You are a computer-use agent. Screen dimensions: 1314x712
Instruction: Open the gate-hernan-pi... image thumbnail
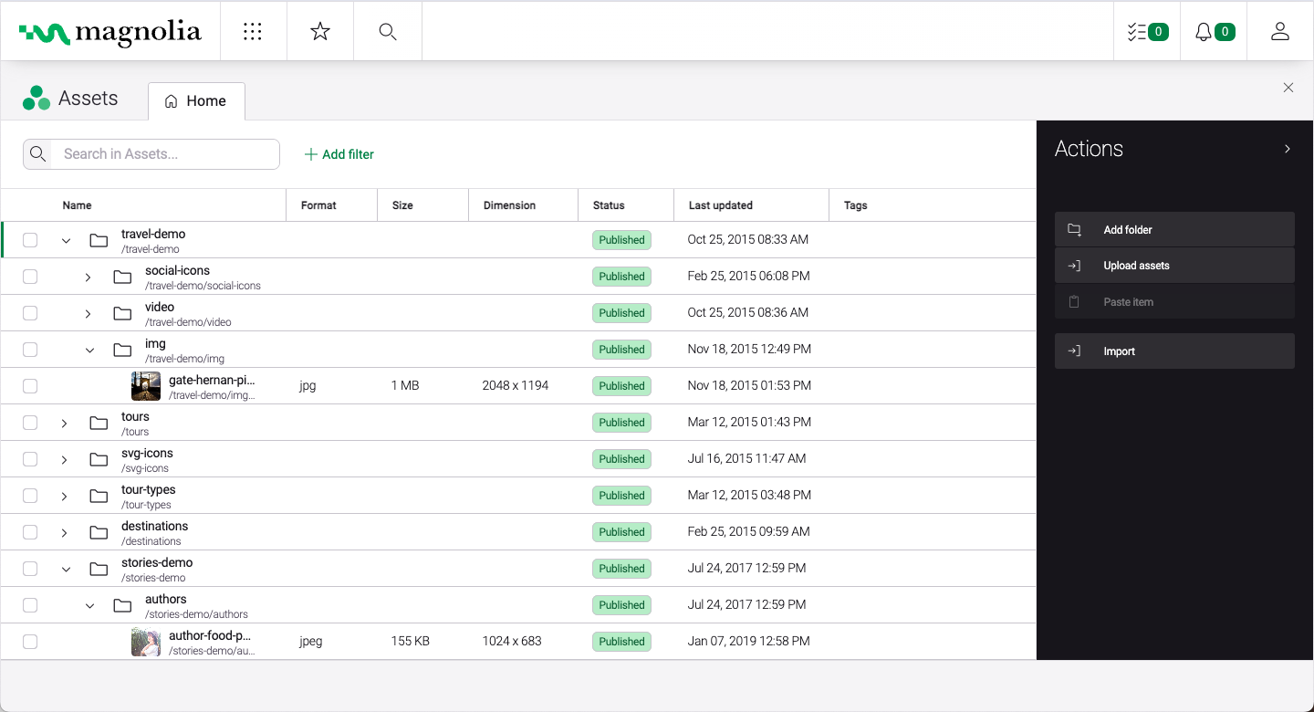coord(146,386)
